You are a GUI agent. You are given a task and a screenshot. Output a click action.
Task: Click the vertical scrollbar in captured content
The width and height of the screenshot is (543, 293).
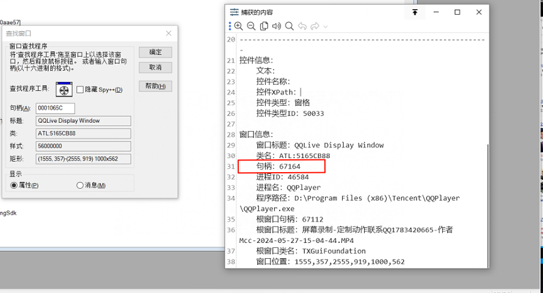(x=487, y=206)
